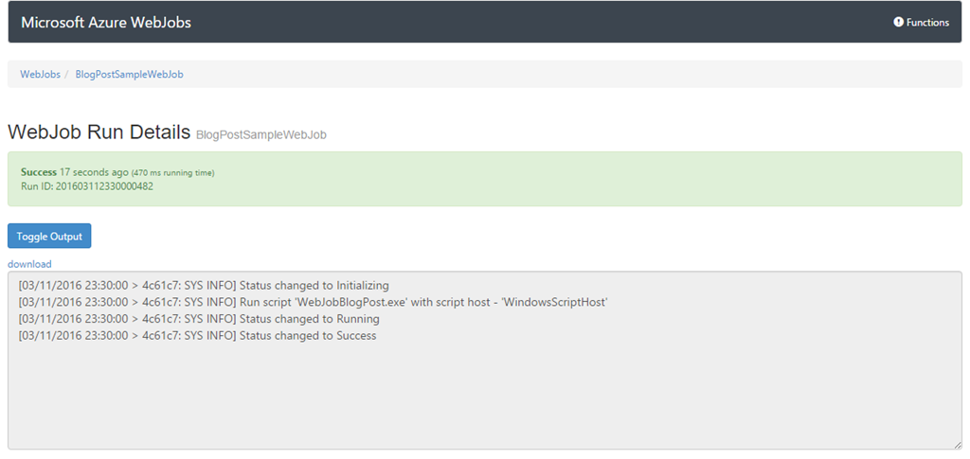This screenshot has height=459, width=970.
Task: Select the 'Status changed to Success' log line
Action: pos(197,335)
